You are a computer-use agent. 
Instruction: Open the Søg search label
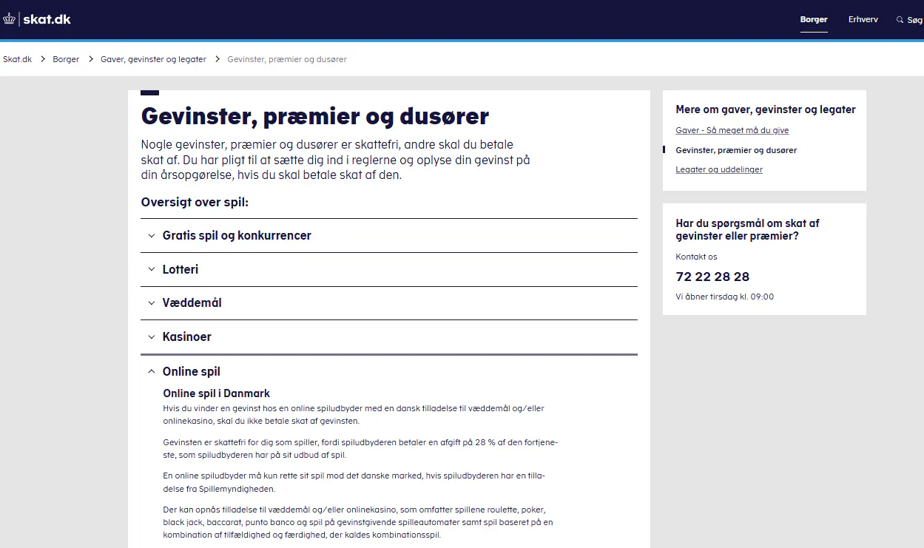pos(915,20)
